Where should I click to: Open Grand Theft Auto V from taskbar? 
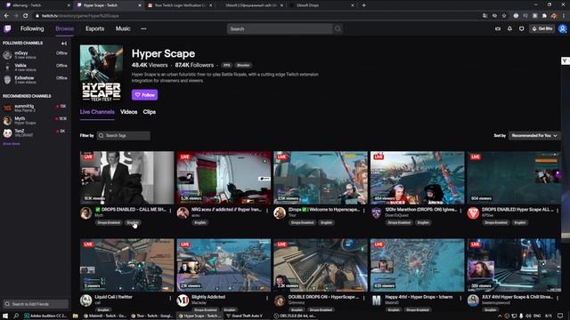coord(244,316)
